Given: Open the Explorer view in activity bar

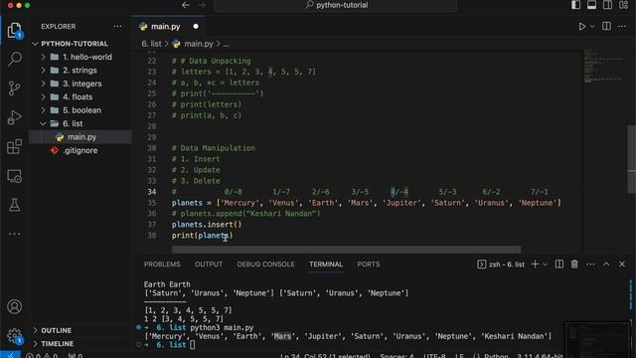Looking at the screenshot, I should pyautogui.click(x=15, y=31).
